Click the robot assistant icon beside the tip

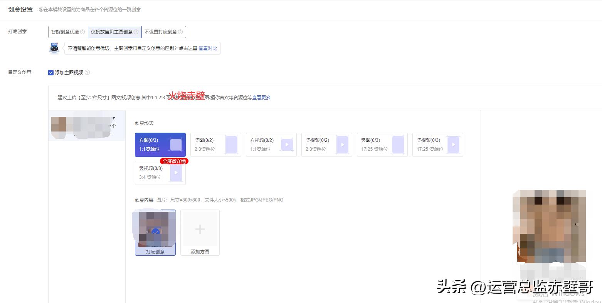coord(54,48)
